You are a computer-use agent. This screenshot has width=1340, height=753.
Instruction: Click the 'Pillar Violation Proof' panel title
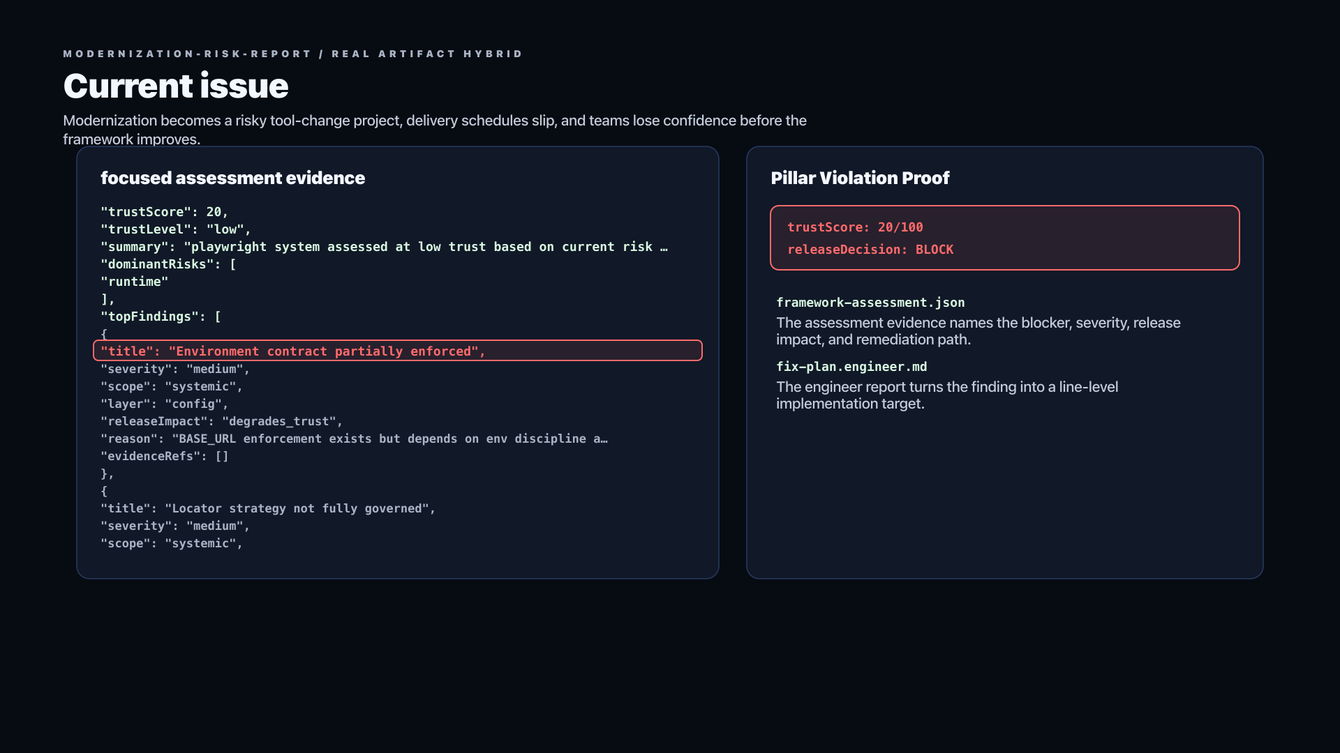[860, 178]
